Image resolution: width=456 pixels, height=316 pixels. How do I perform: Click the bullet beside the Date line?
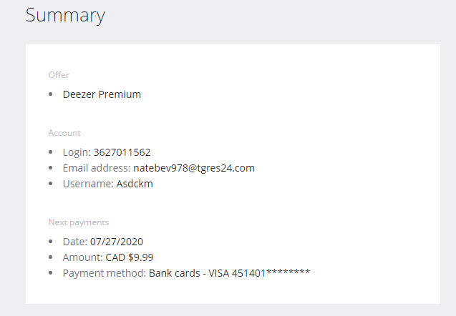(51, 242)
